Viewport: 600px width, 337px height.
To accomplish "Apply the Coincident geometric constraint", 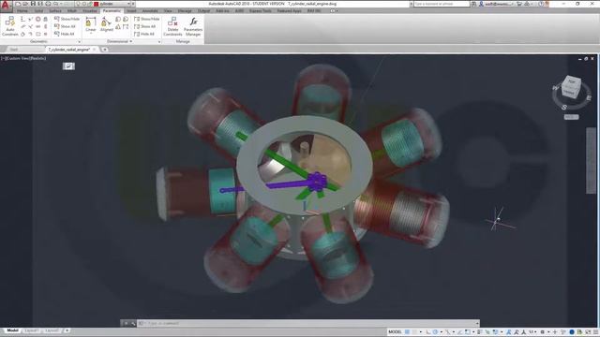I will pyautogui.click(x=22, y=19).
